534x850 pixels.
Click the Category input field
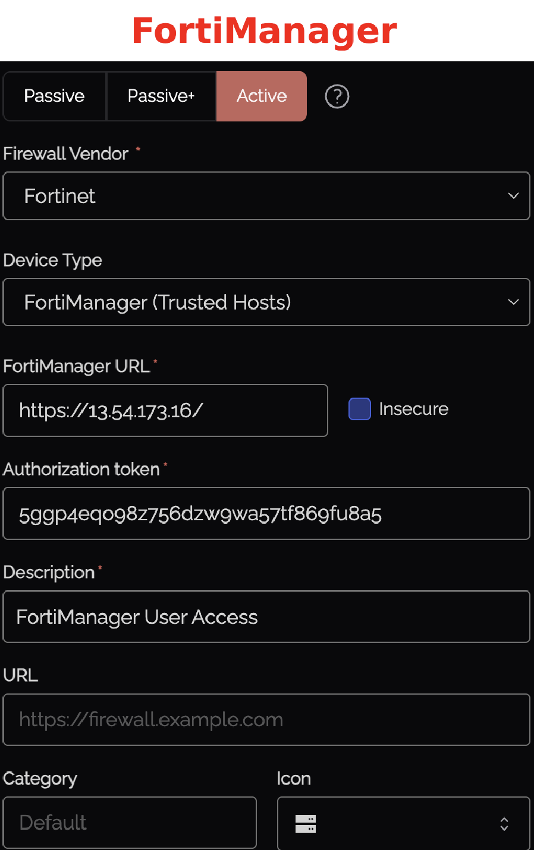point(130,823)
